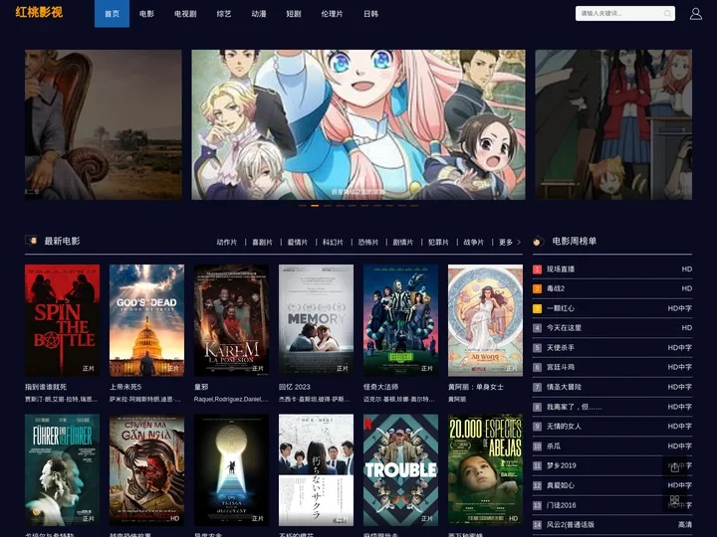Filter by 科幻片 category

pos(333,242)
